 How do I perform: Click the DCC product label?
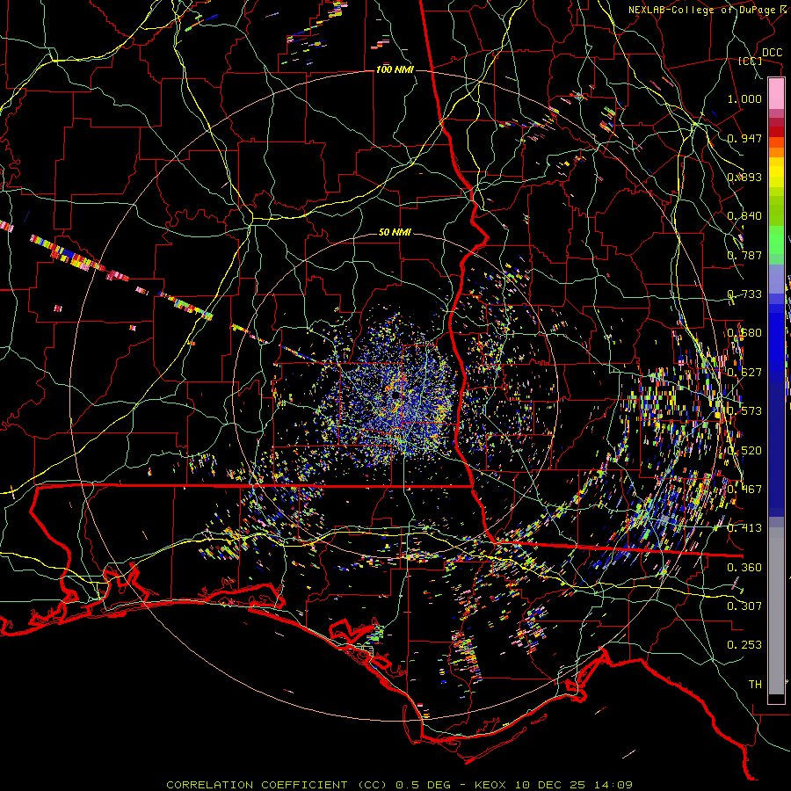click(772, 53)
